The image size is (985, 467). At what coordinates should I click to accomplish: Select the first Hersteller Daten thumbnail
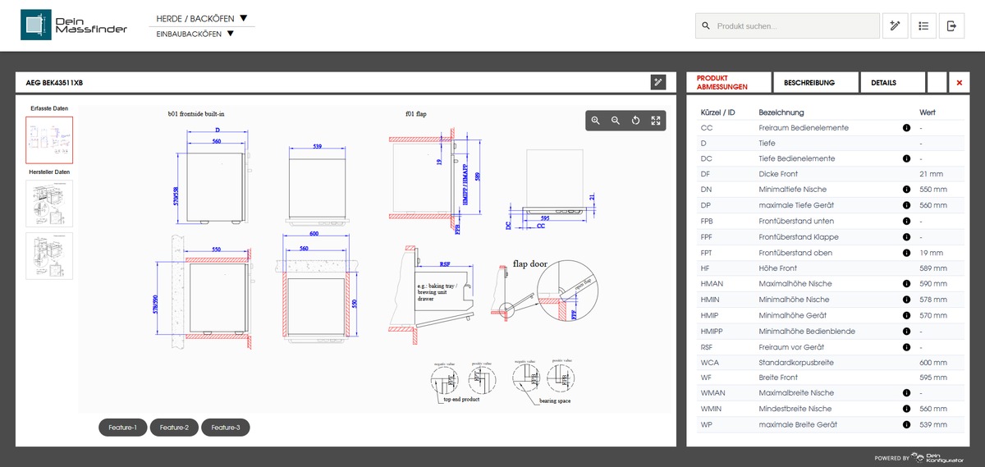49,204
